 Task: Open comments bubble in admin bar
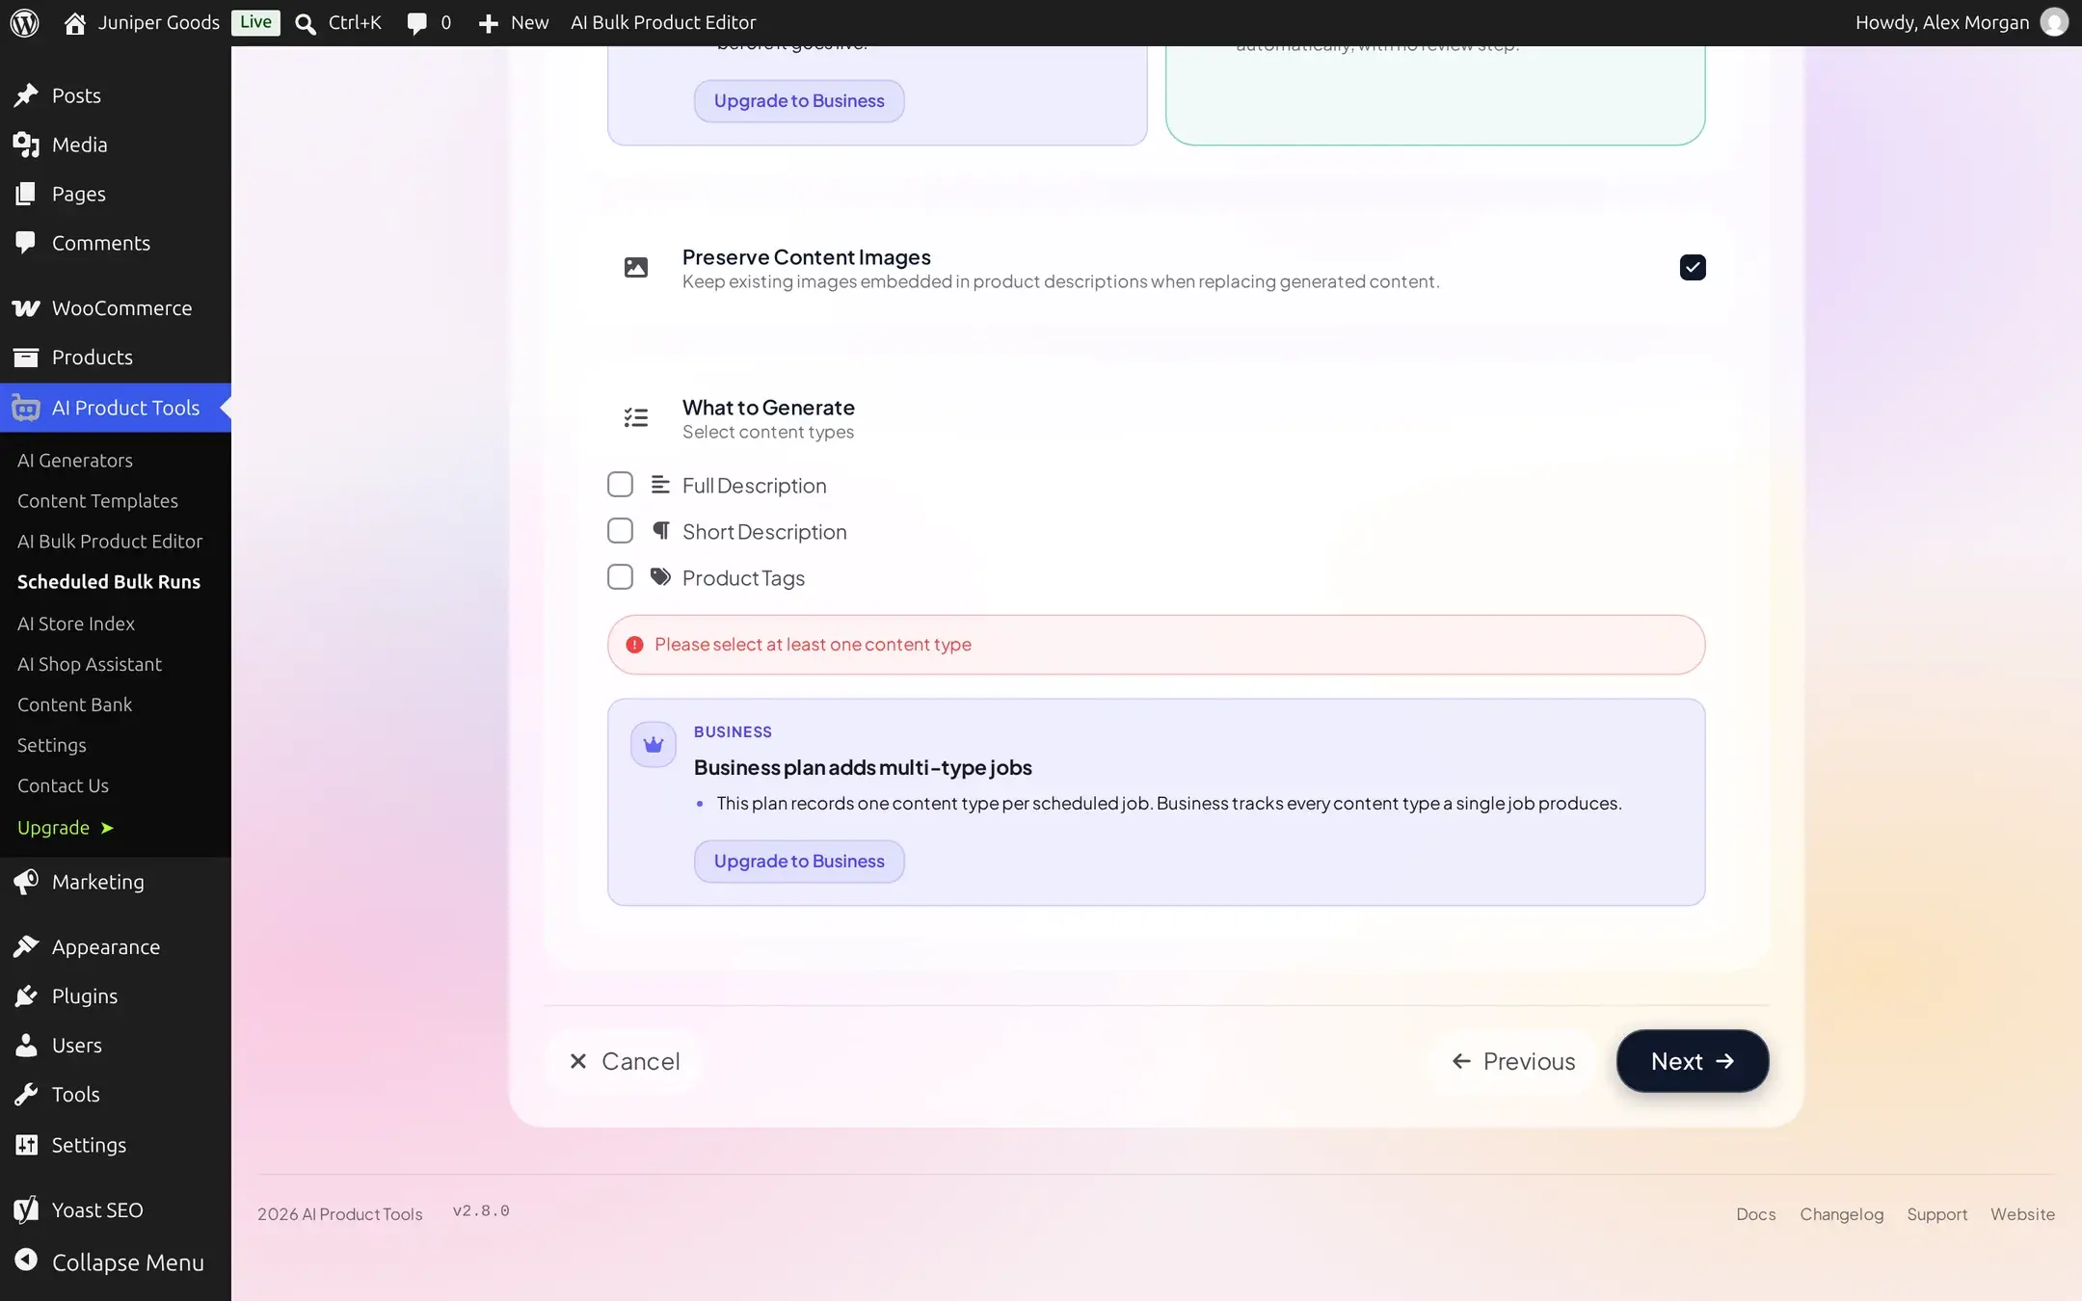click(416, 23)
